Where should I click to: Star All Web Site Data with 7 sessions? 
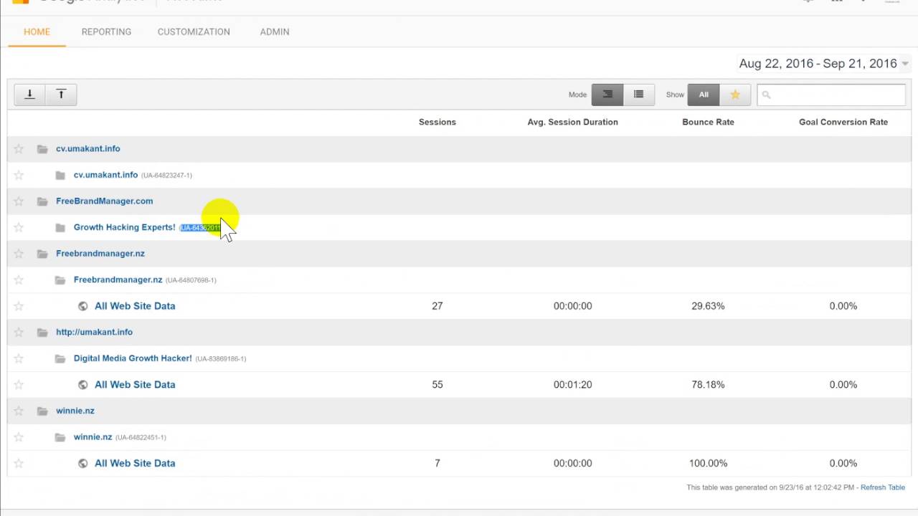tap(19, 464)
